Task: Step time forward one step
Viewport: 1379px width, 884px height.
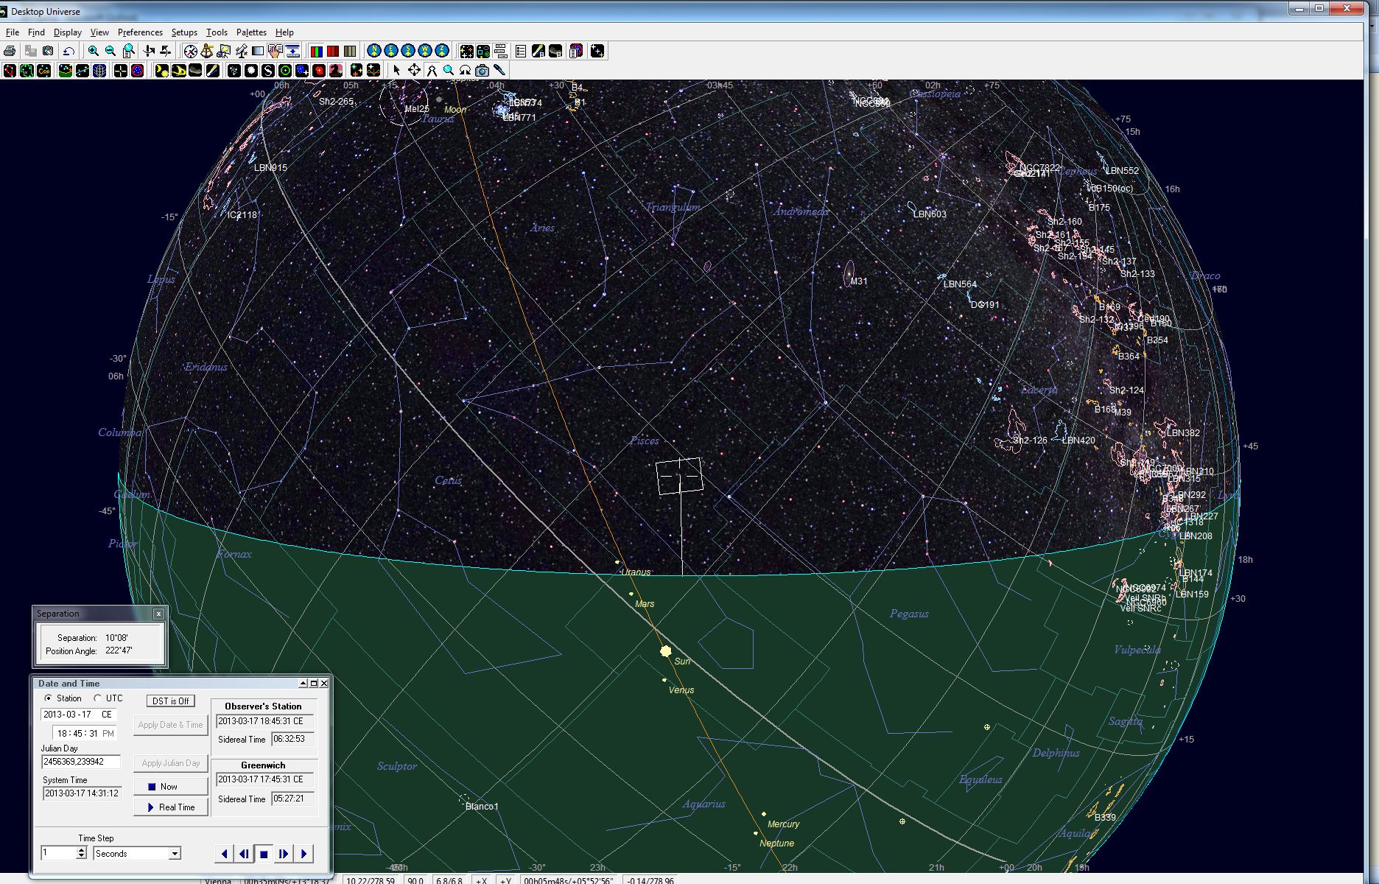Action: click(x=284, y=854)
